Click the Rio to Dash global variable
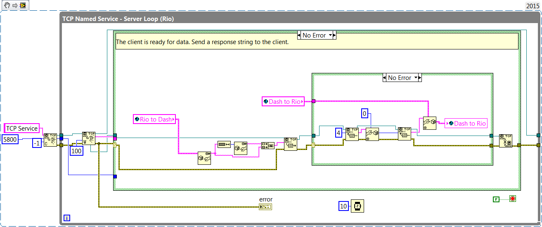The image size is (542, 227). pyautogui.click(x=154, y=119)
